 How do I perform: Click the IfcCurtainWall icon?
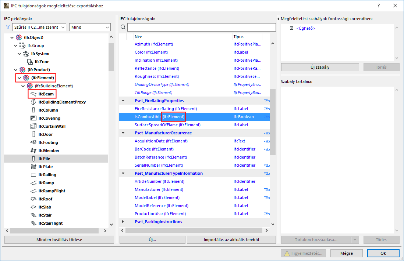[33, 126]
